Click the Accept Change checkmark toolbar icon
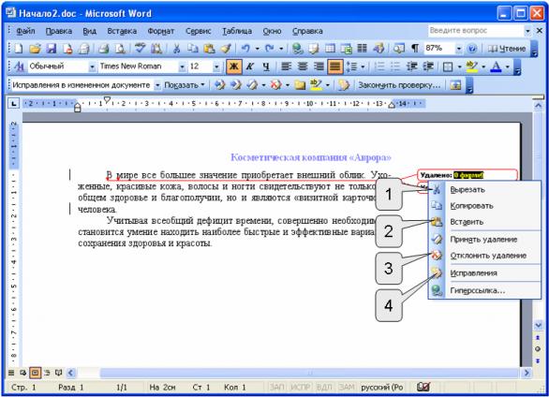Screen dimensions: 549x397 click(252, 85)
